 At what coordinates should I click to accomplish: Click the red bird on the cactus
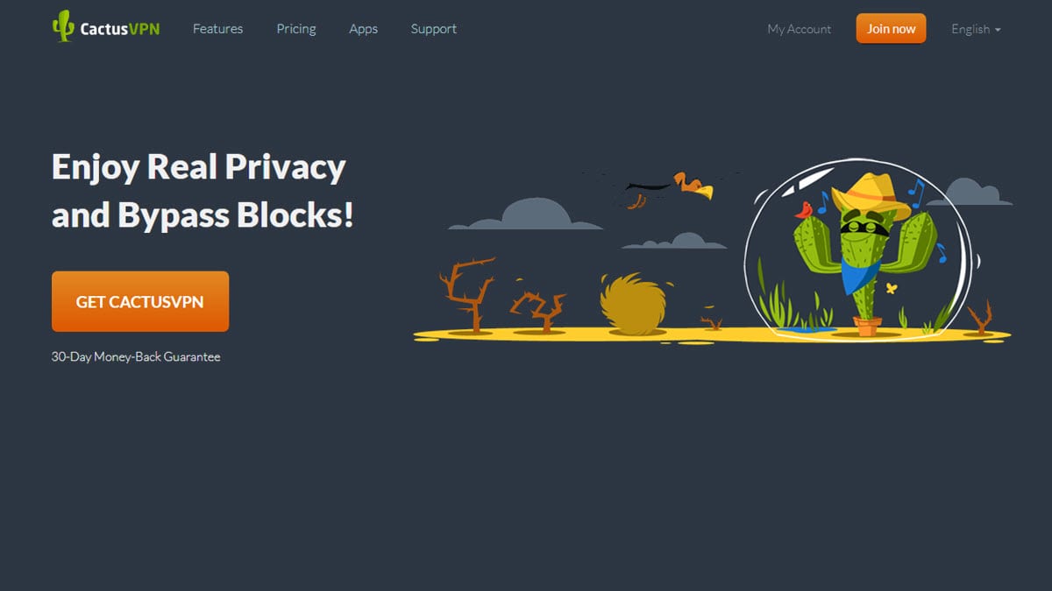pos(803,210)
